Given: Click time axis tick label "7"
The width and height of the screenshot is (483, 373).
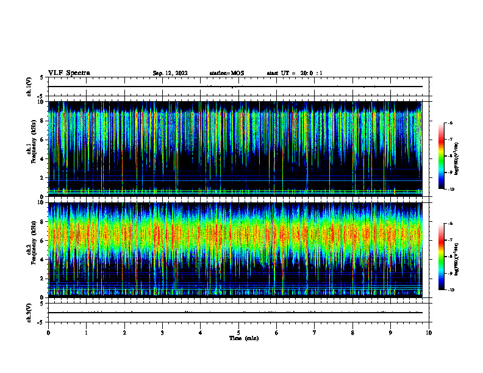Looking at the screenshot, I should (315, 333).
